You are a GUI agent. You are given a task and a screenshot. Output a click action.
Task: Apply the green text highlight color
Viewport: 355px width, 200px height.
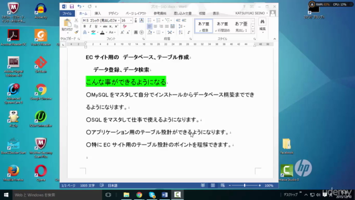[93, 32]
